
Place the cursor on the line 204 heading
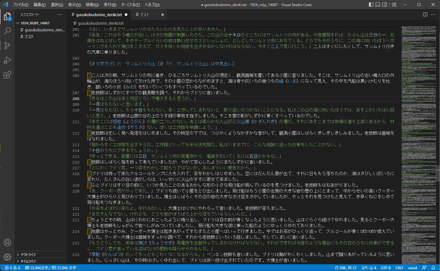162,64
